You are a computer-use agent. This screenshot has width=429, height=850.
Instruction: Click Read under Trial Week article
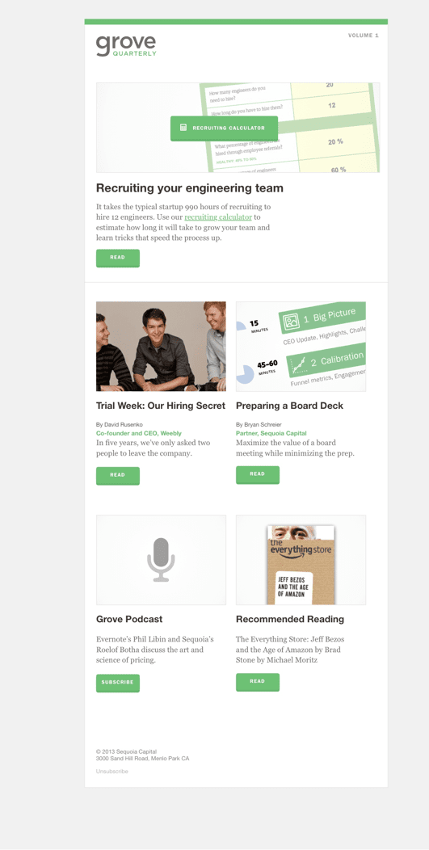[x=118, y=475]
